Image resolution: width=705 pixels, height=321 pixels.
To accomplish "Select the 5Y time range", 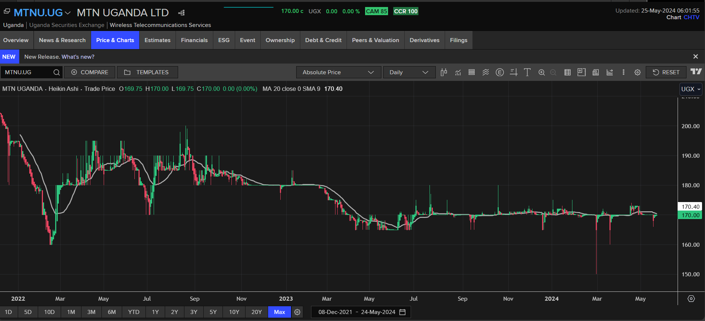I will click(x=213, y=312).
